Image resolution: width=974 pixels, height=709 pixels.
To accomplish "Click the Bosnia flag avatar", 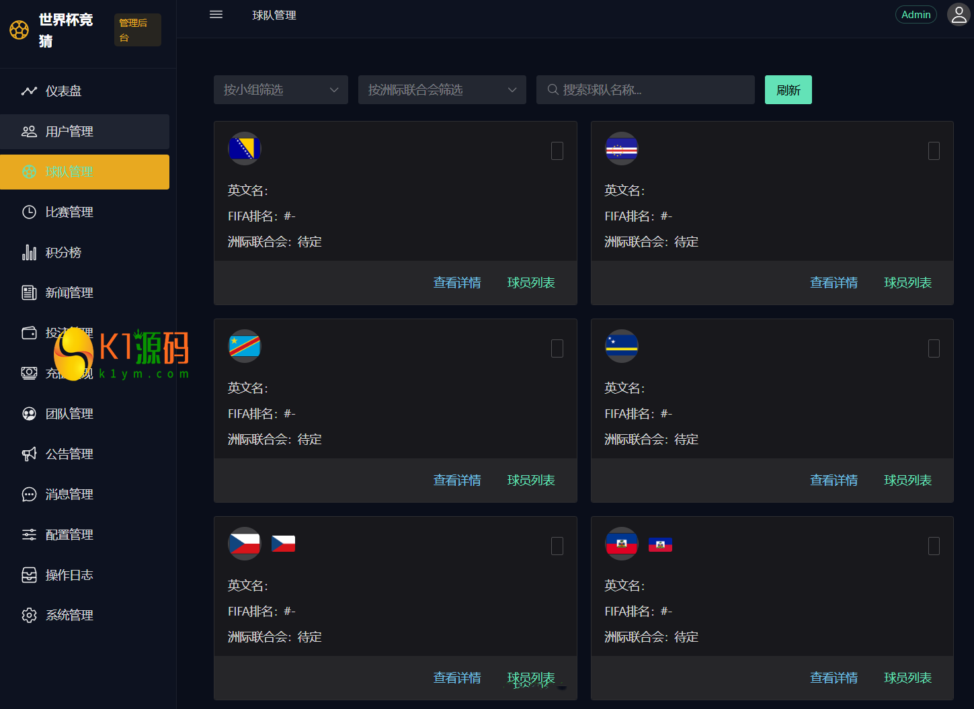I will (x=245, y=149).
